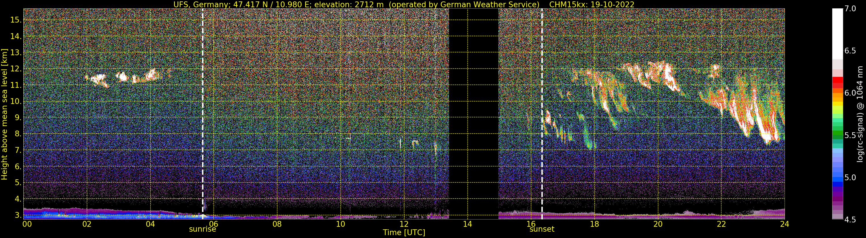Click the height-axis tick label '10.'
Viewport: 866px width, 238px height.
pyautogui.click(x=16, y=101)
